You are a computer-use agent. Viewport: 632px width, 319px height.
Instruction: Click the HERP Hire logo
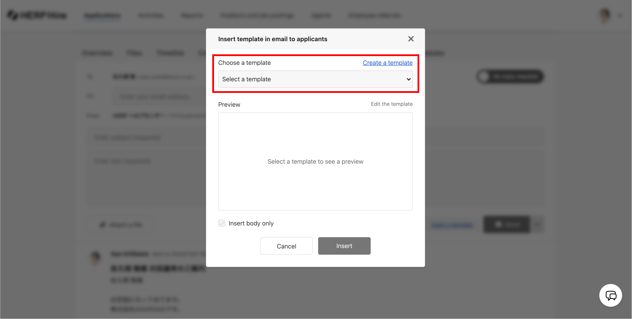pos(37,15)
